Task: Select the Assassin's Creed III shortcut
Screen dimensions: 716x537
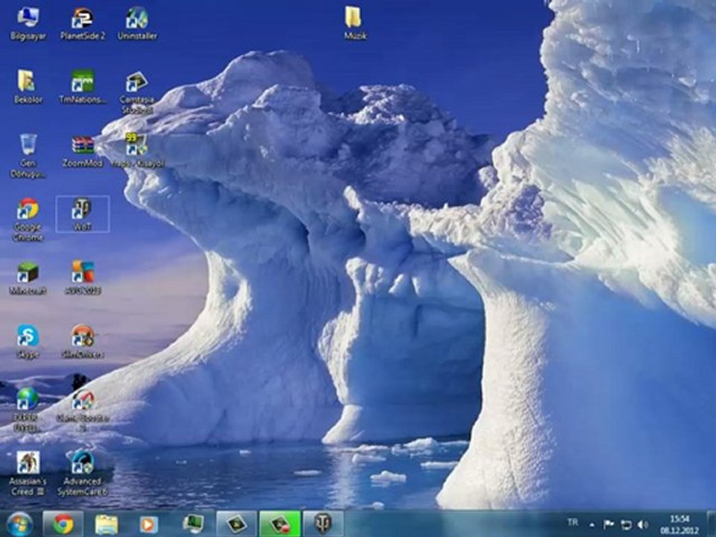Action: [28, 474]
